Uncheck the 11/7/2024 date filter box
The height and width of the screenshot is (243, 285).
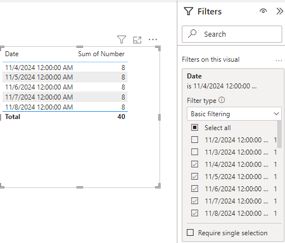pyautogui.click(x=195, y=201)
